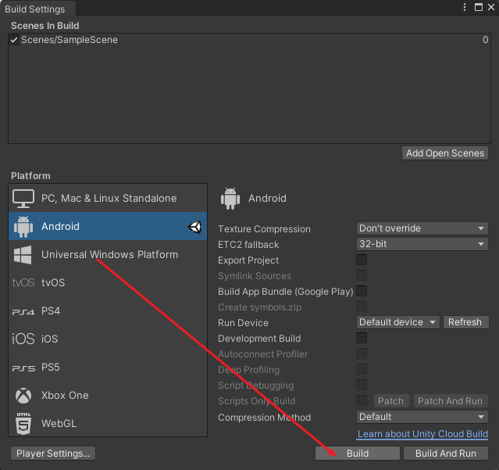Toggle Scripts Only Build checkbox

(362, 400)
